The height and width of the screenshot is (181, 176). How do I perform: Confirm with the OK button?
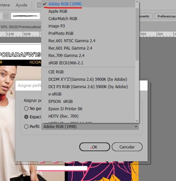[94, 147]
